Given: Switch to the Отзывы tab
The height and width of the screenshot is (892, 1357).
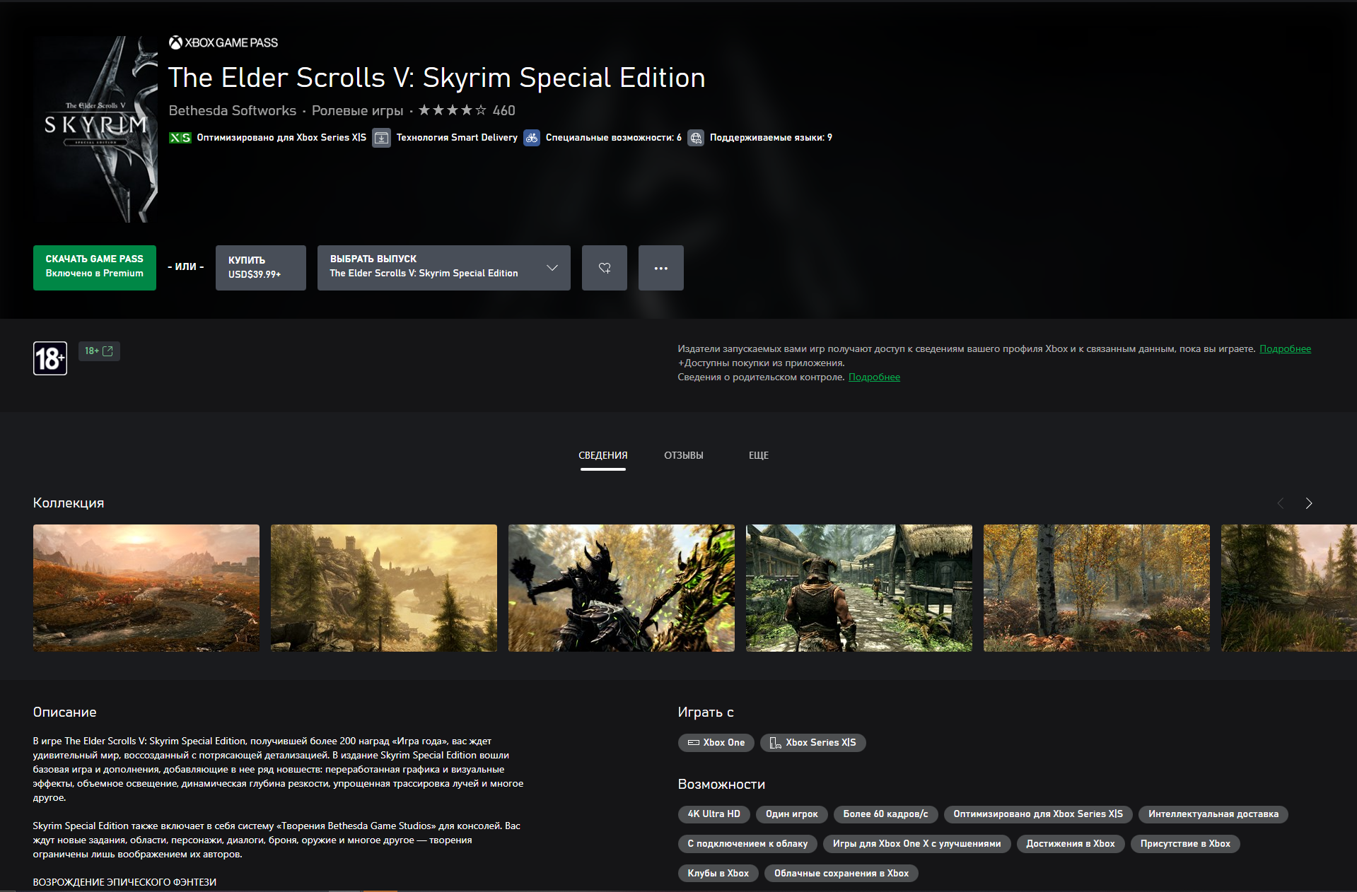Looking at the screenshot, I should [x=684, y=455].
